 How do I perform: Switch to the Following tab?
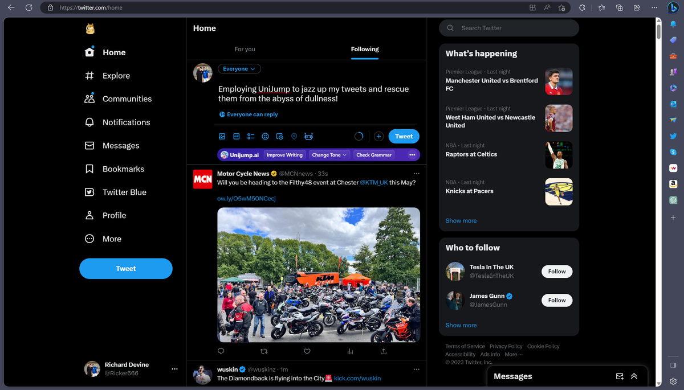(x=365, y=50)
